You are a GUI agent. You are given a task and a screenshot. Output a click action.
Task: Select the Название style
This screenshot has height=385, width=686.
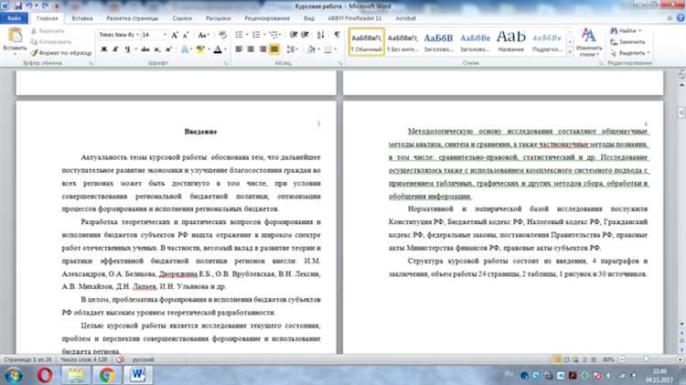pos(511,42)
